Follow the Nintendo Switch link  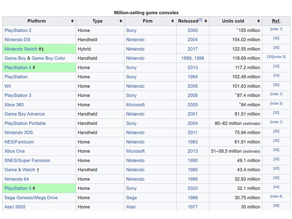click(x=21, y=49)
